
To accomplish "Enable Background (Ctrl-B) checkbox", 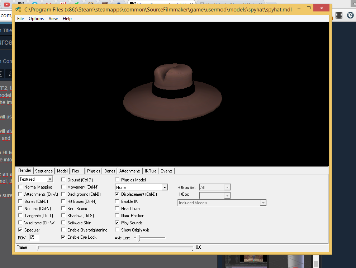I will 63,194.
